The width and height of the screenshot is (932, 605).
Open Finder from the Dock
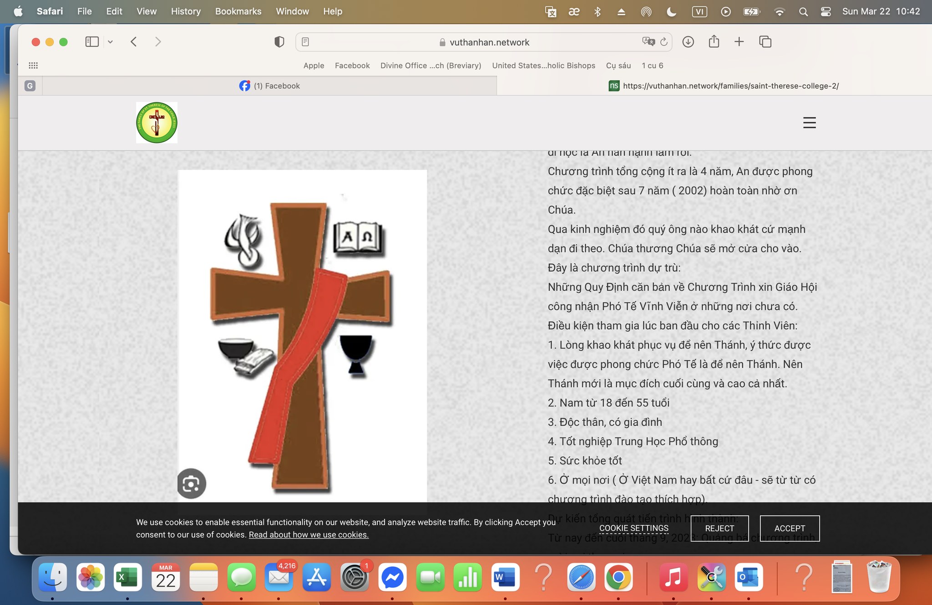[x=53, y=577]
